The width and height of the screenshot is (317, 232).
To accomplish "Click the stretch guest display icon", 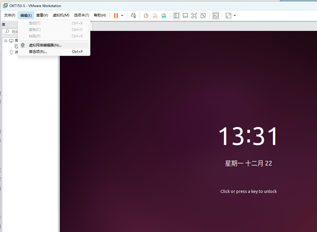I will pos(229,16).
